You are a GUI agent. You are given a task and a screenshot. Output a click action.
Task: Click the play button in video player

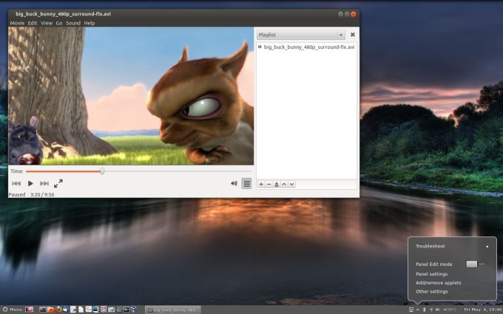pos(30,183)
